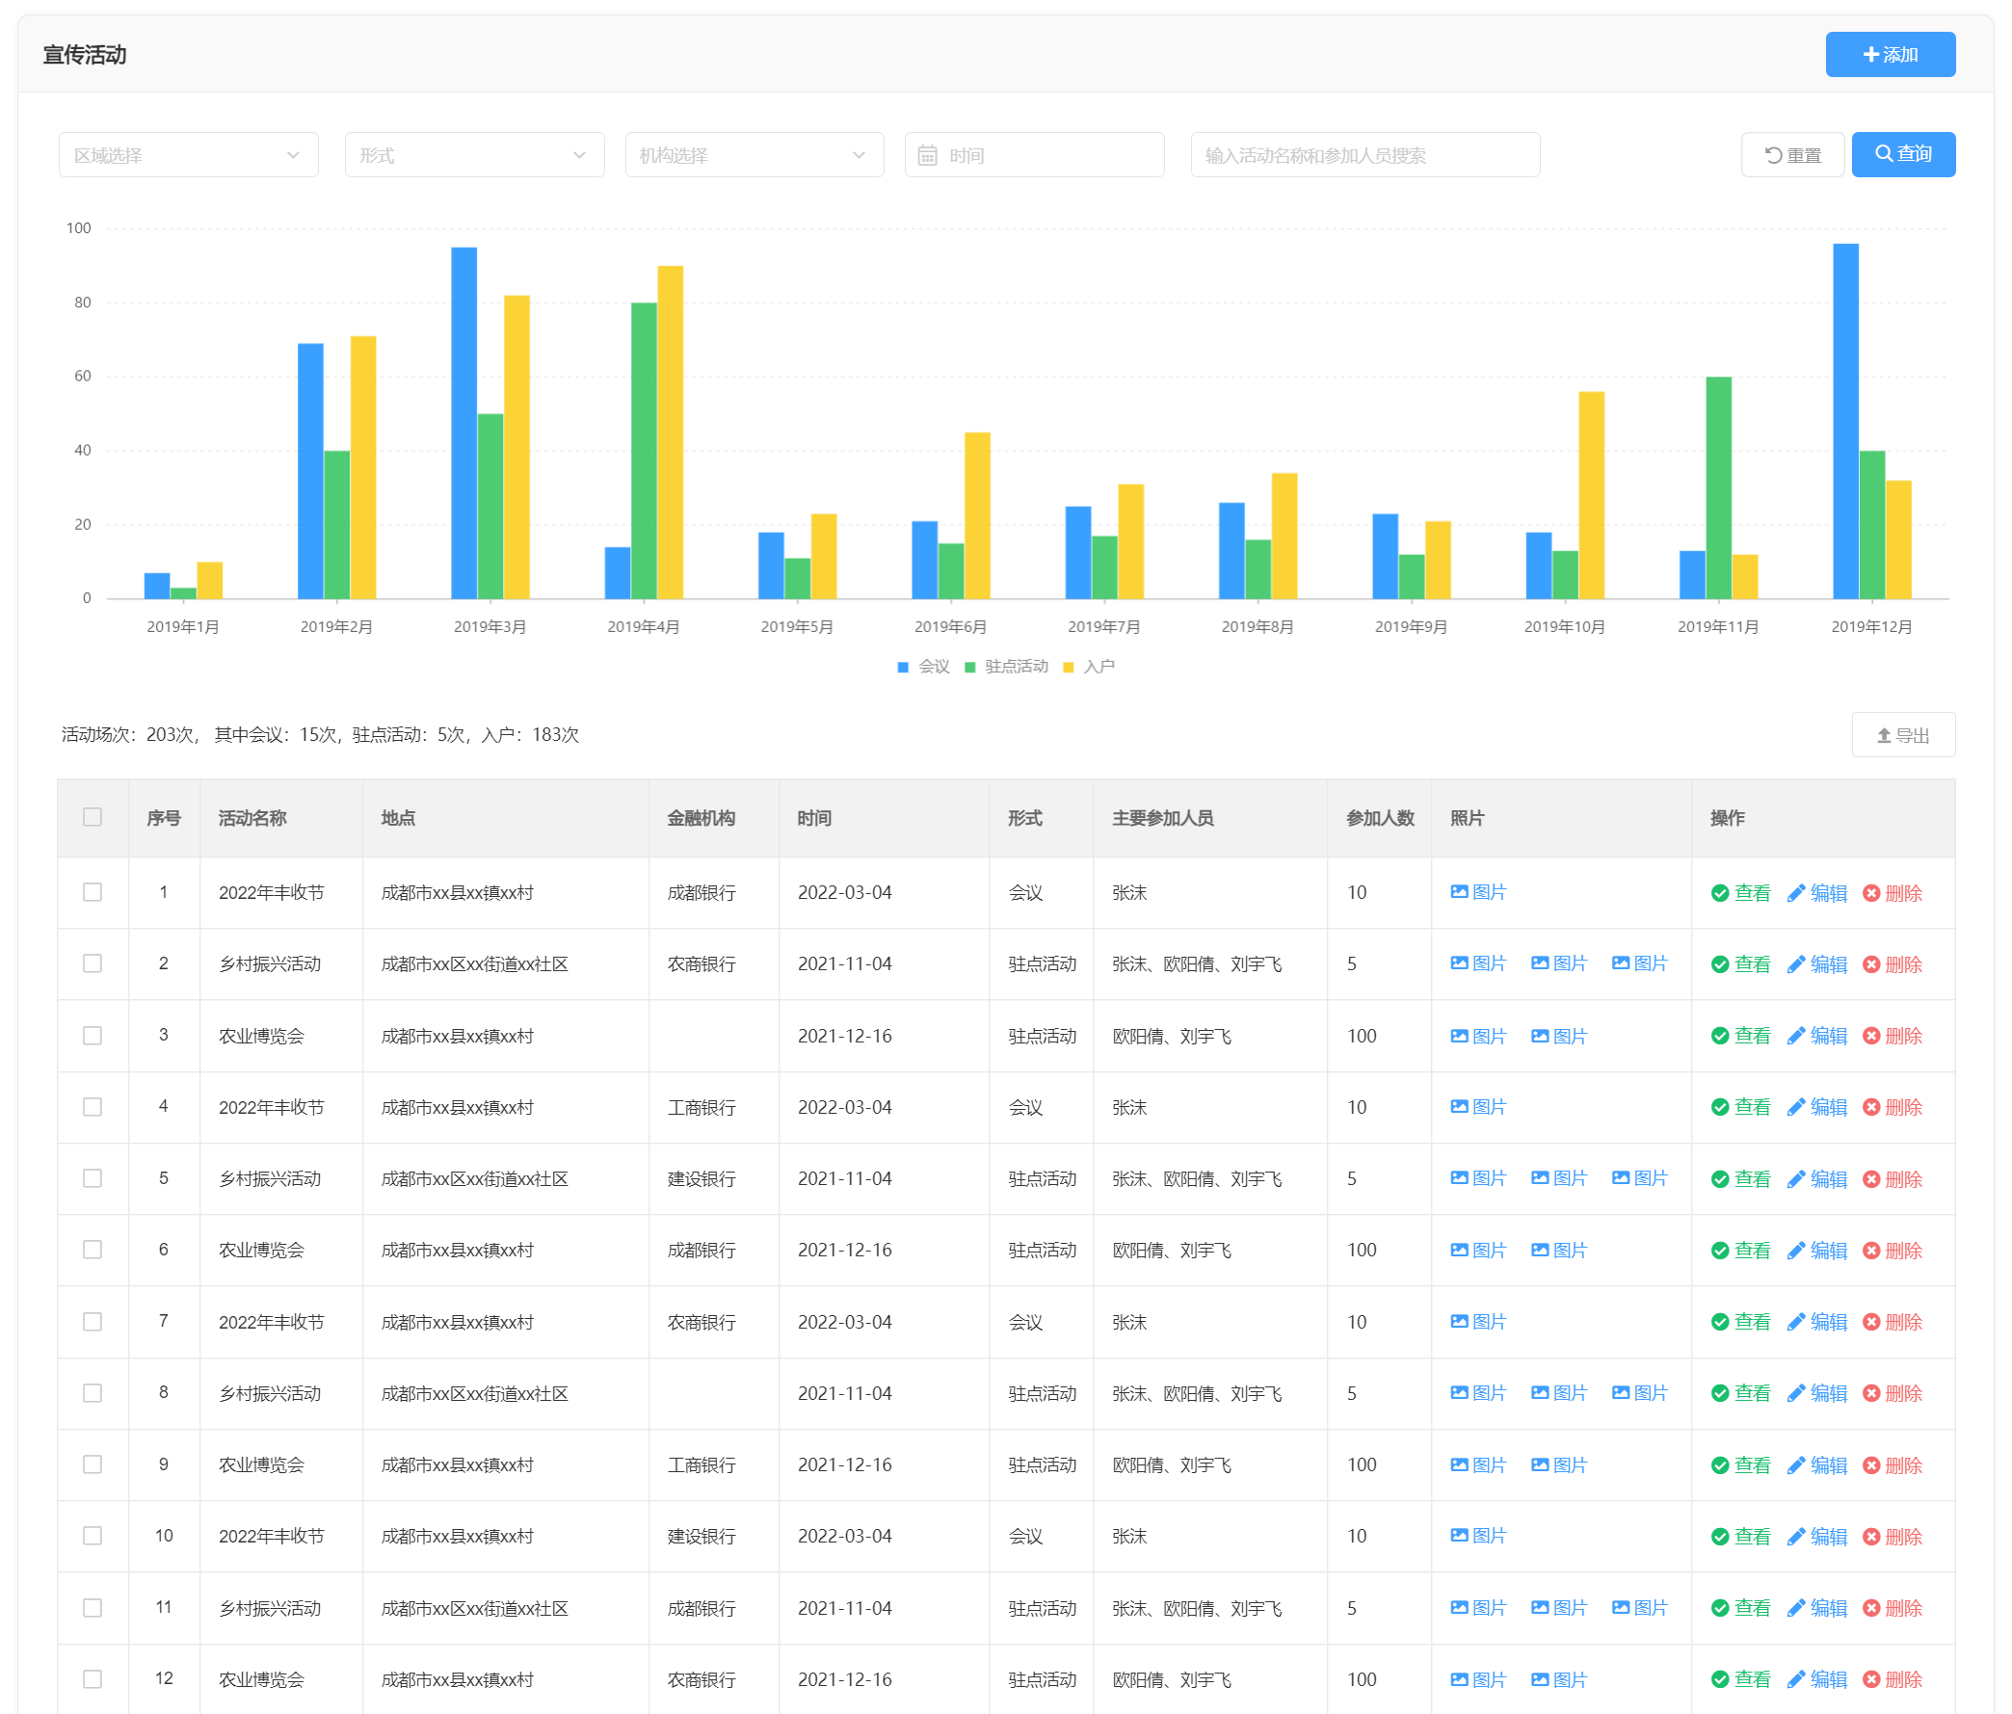The image size is (2012, 1714).
Task: Click the red delete icon in row 12
Action: (x=1870, y=1679)
